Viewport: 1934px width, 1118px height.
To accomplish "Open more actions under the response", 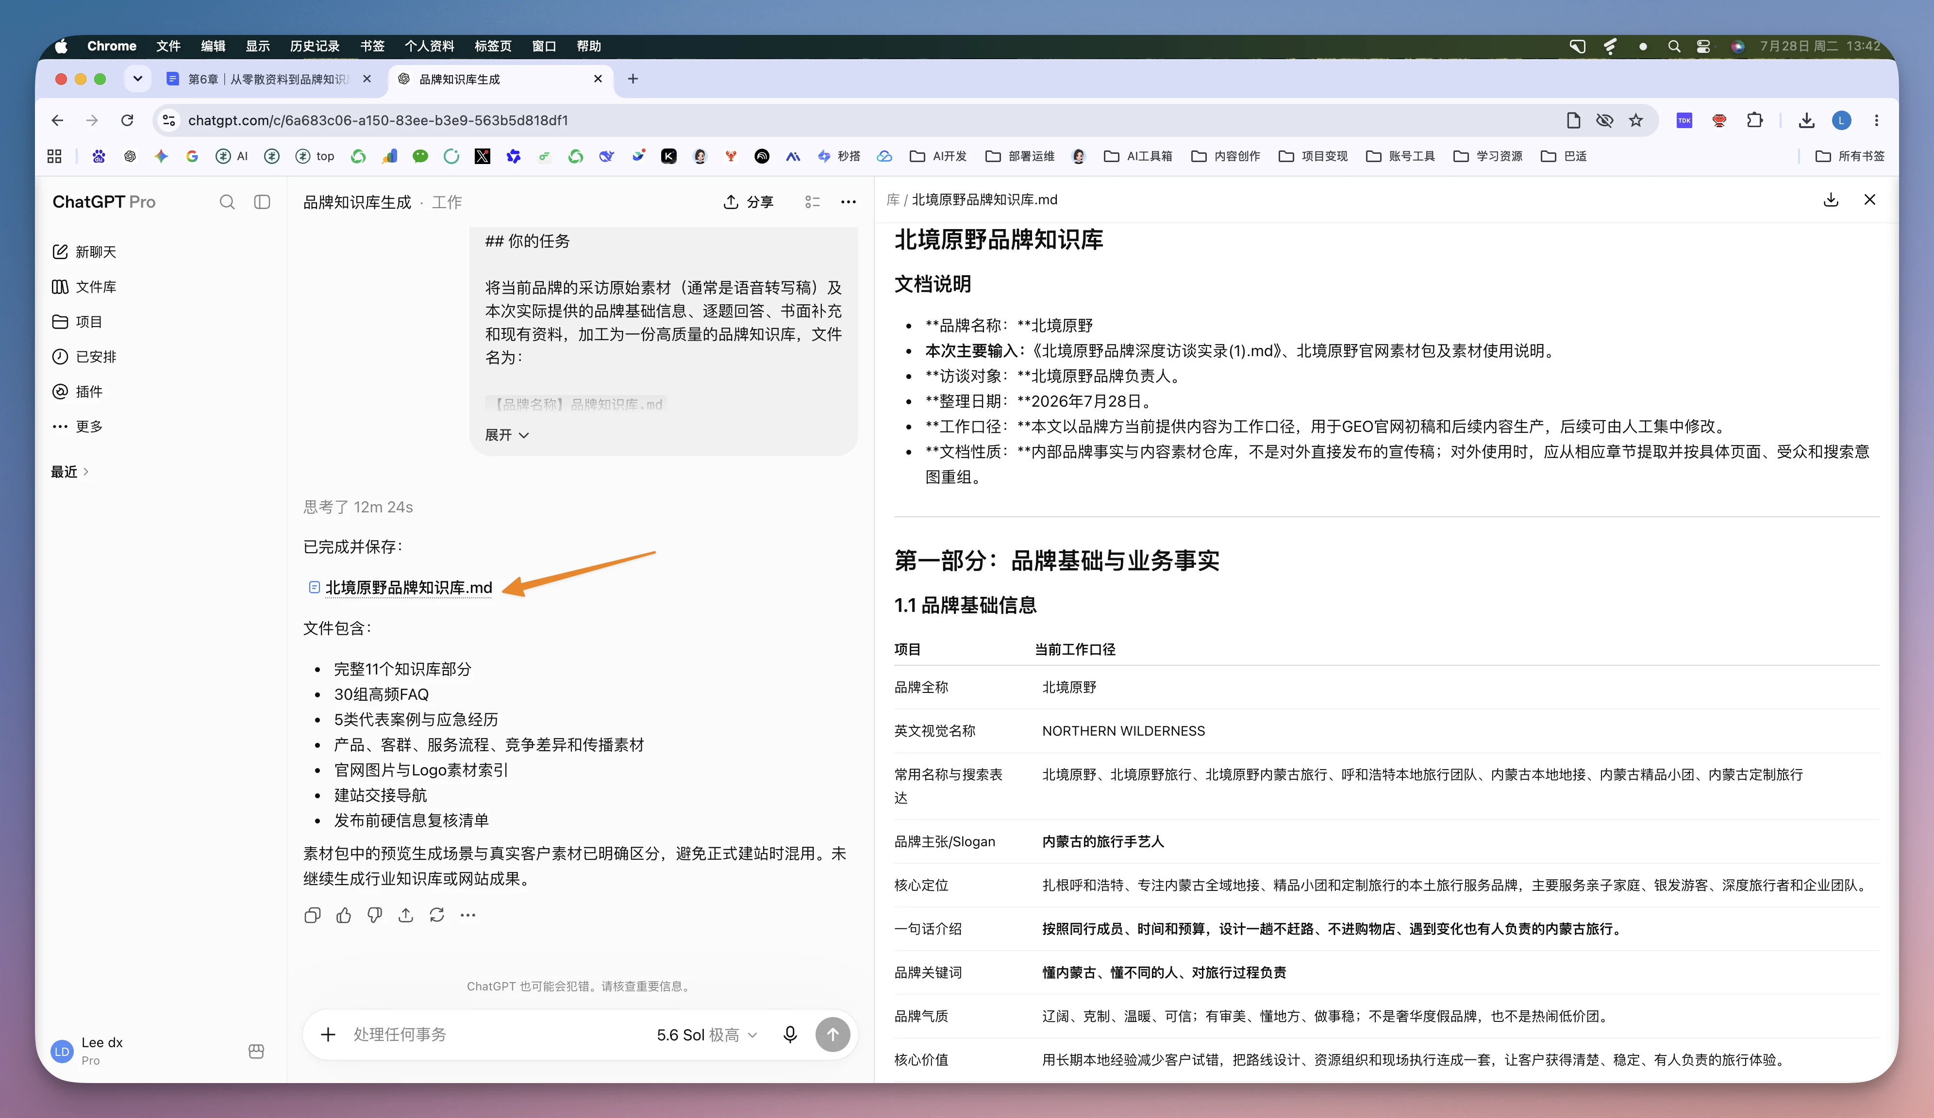I will pyautogui.click(x=467, y=915).
